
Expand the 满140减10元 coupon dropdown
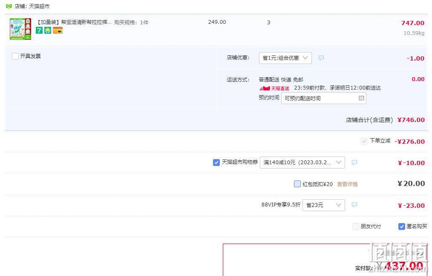[x=302, y=162]
